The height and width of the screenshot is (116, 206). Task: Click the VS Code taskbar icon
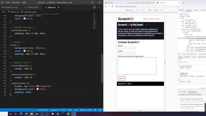pos(74,114)
